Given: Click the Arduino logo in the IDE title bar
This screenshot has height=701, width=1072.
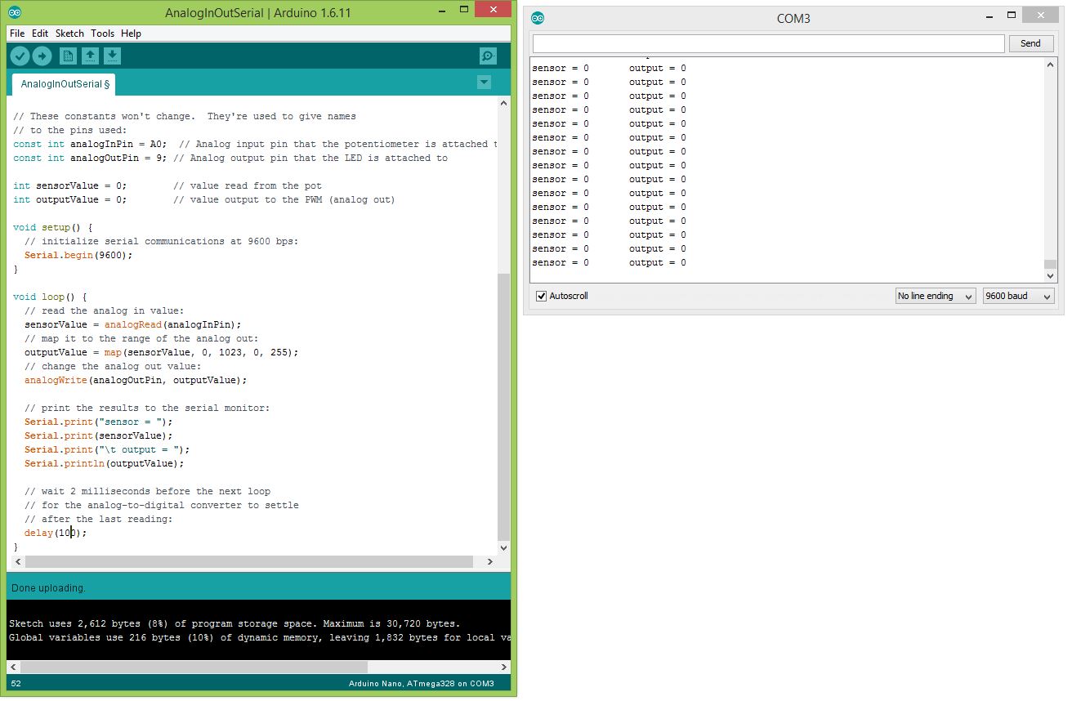Looking at the screenshot, I should tap(16, 12).
